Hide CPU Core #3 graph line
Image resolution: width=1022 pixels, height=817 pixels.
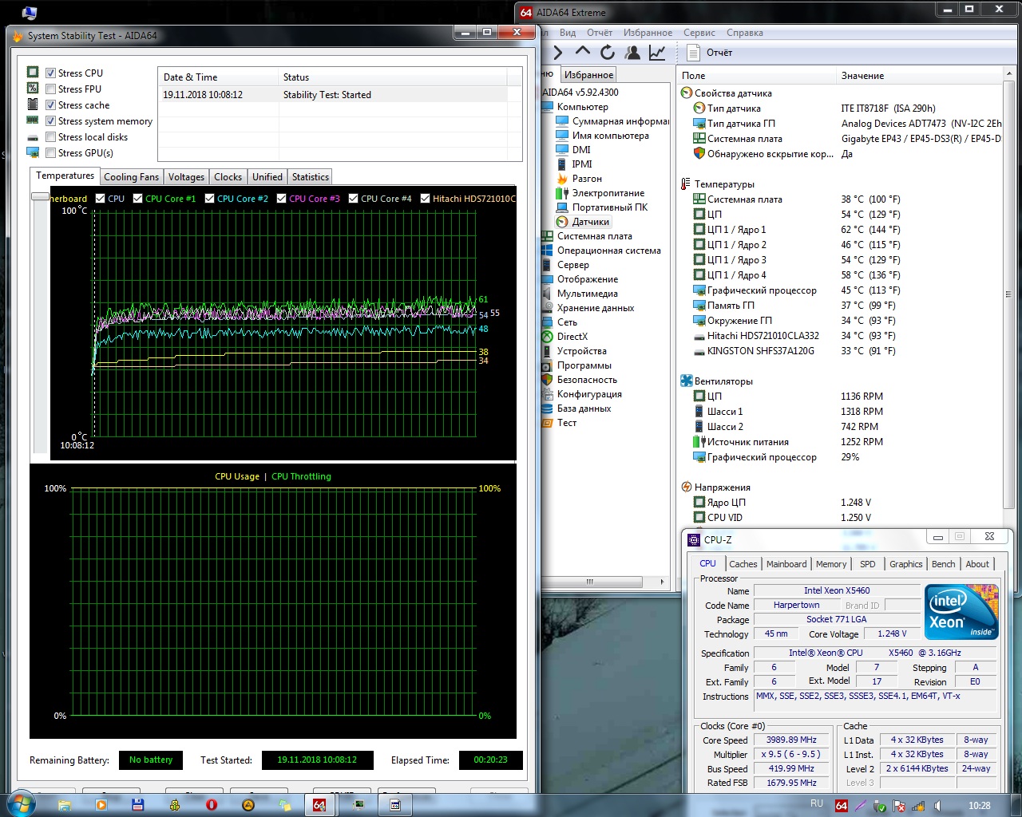tap(282, 199)
